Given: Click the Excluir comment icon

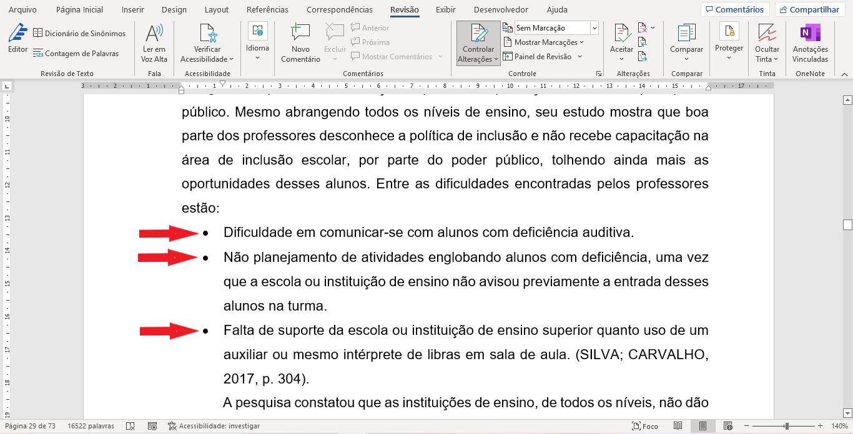Looking at the screenshot, I should click(335, 34).
